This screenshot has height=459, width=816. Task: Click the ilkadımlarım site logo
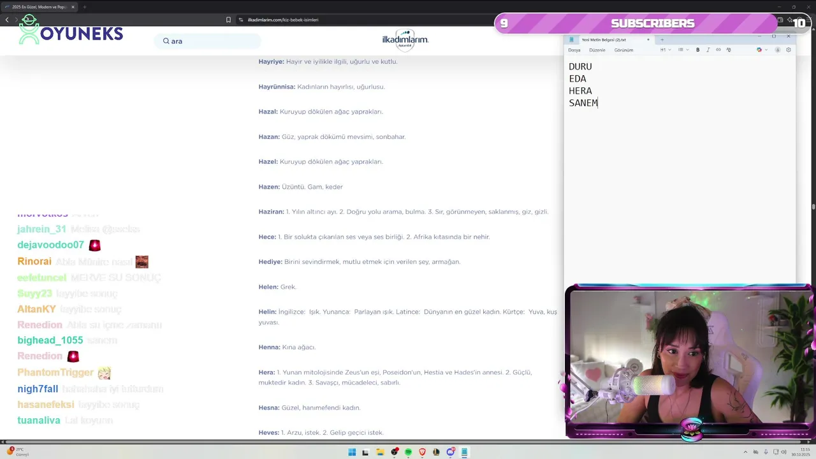pos(405,40)
